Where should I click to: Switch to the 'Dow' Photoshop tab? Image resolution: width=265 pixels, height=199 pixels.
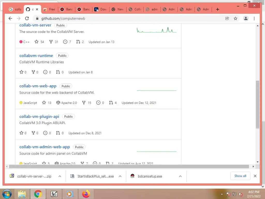101,9
